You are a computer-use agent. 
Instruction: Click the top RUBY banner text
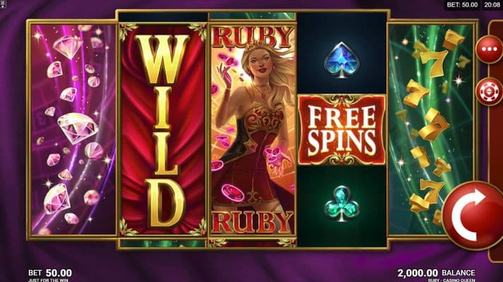(253, 37)
